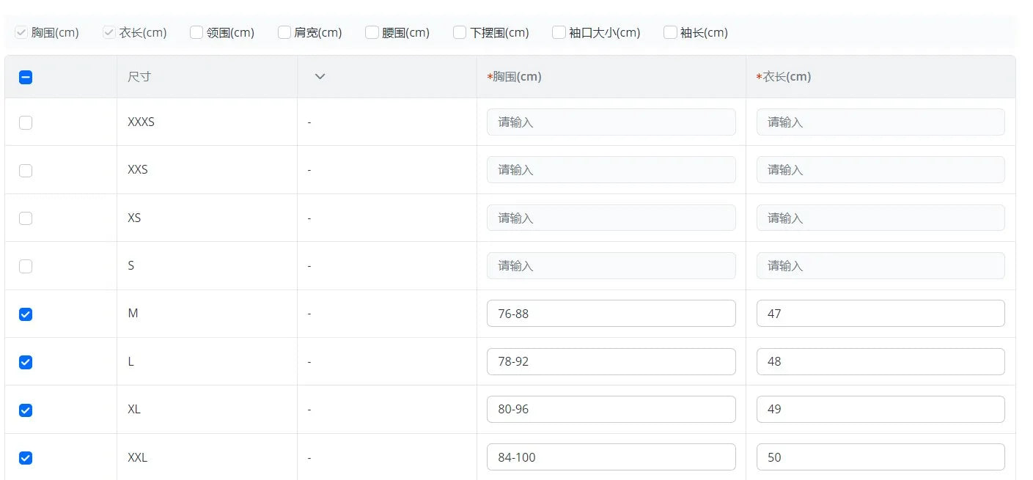Uncheck the M size row
Image resolution: width=1033 pixels, height=480 pixels.
tap(26, 314)
